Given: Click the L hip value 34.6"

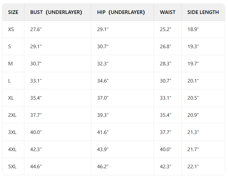Looking at the screenshot, I should coord(103,81).
